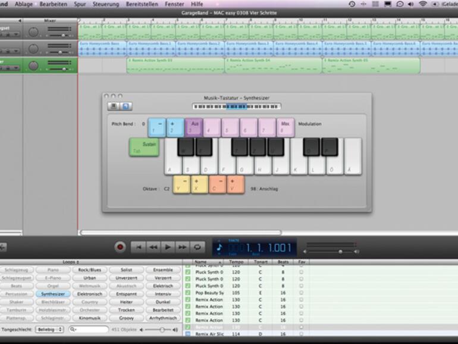The image size is (458, 344).
Task: Toggle the green Sustain Tab key
Action: click(144, 147)
